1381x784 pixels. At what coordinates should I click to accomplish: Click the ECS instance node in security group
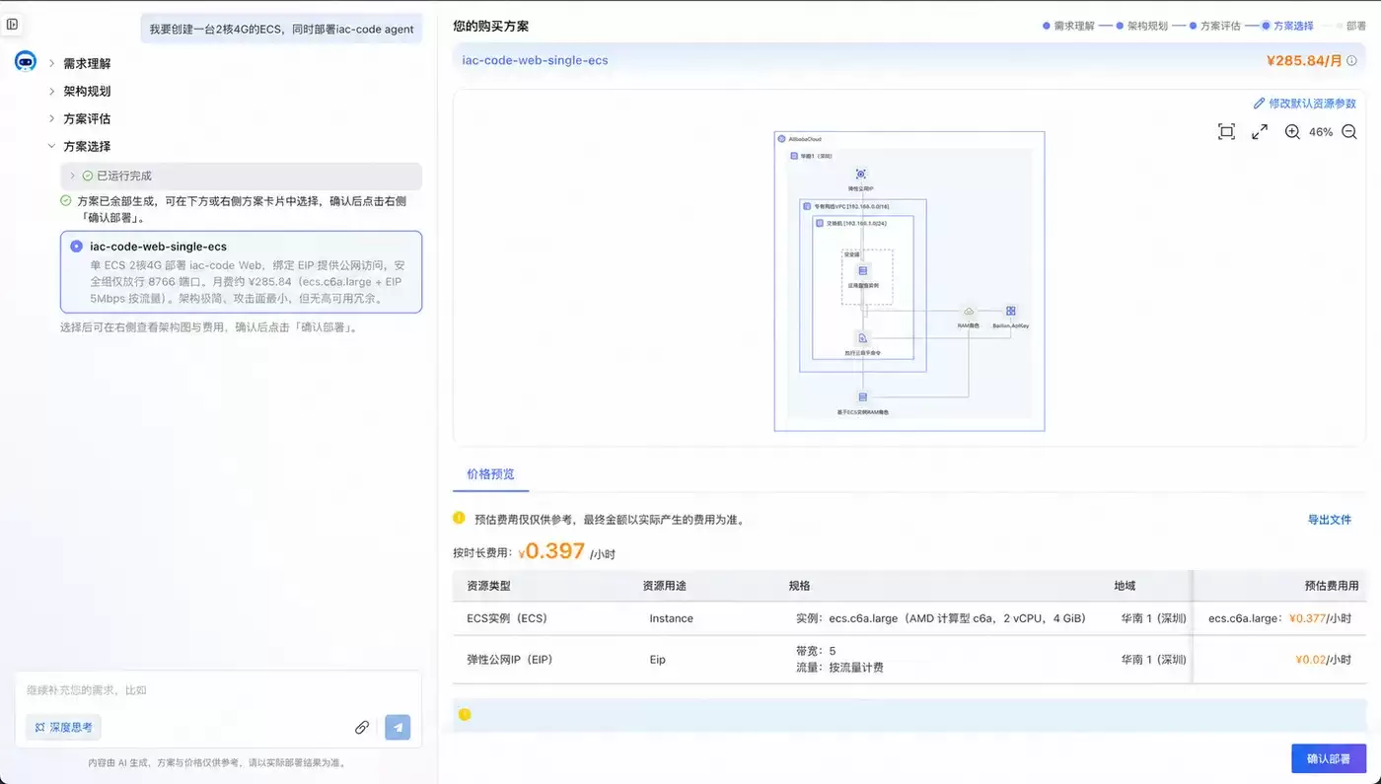[862, 270]
